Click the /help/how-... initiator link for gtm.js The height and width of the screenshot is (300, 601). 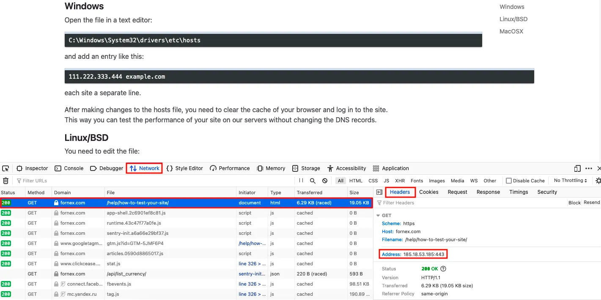pyautogui.click(x=252, y=243)
